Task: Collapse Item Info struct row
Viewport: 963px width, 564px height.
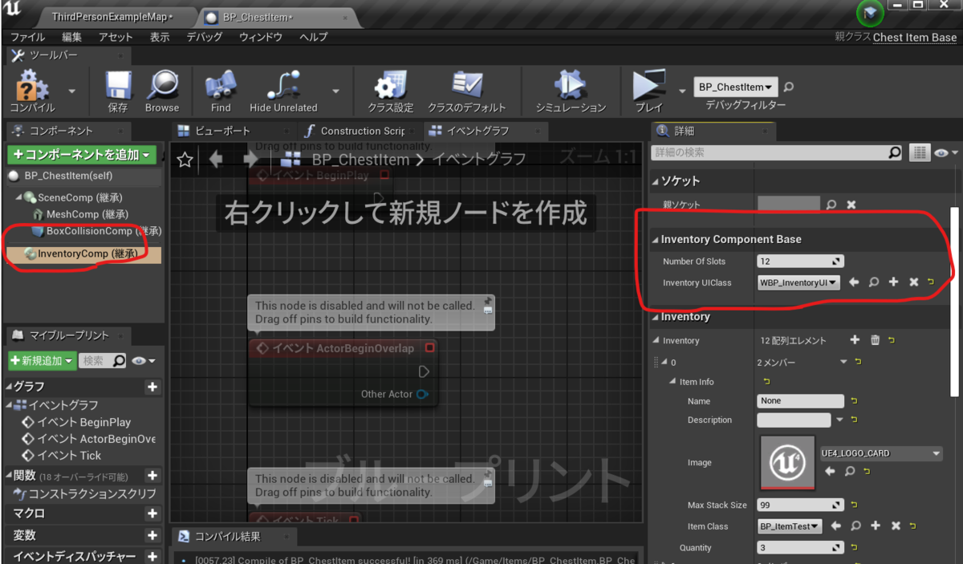Action: [x=672, y=382]
